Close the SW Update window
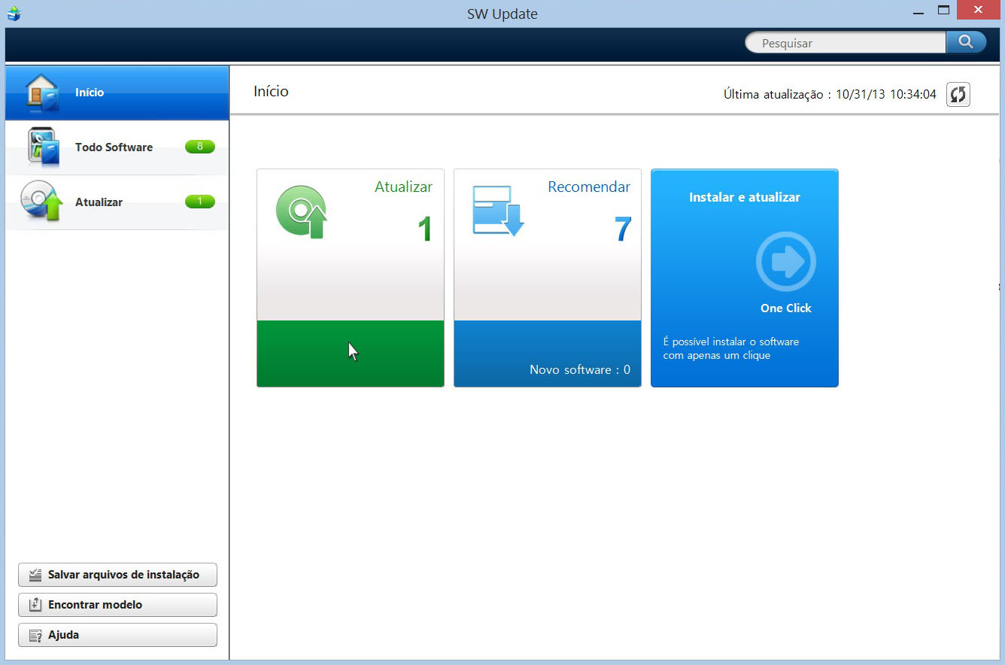 point(978,10)
